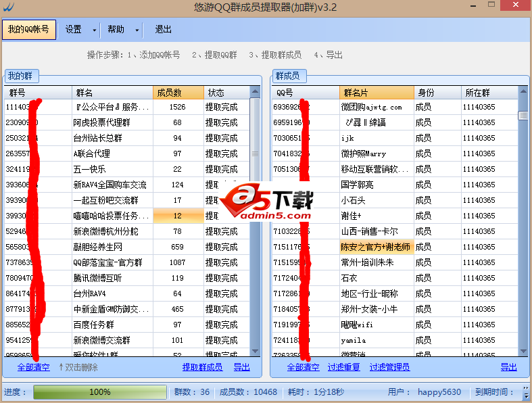Select member 郑州-女装-小牛

click(x=395, y=309)
